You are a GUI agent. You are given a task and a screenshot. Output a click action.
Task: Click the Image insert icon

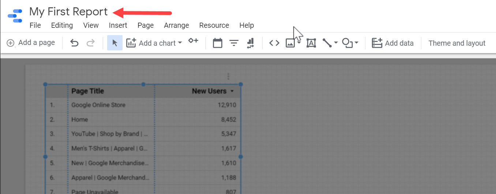pos(290,43)
